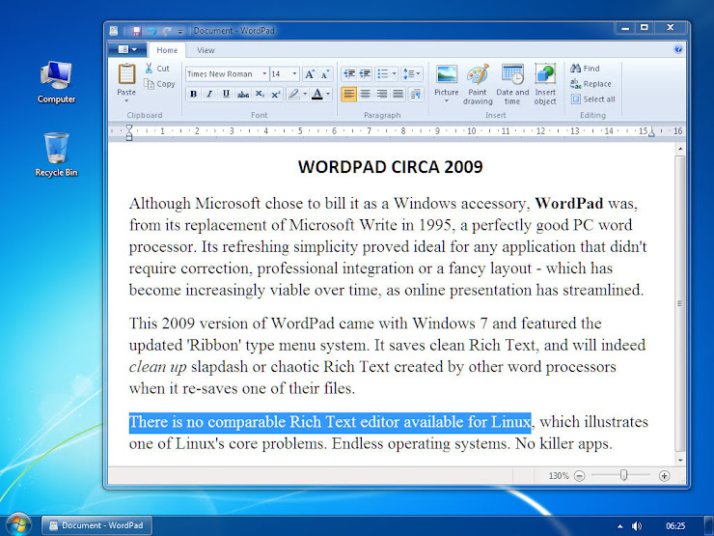Select the Computer desktop icon
Viewport: 714px width, 536px height.
click(56, 82)
